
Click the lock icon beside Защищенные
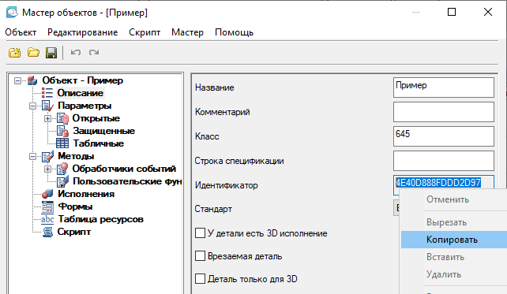62,131
